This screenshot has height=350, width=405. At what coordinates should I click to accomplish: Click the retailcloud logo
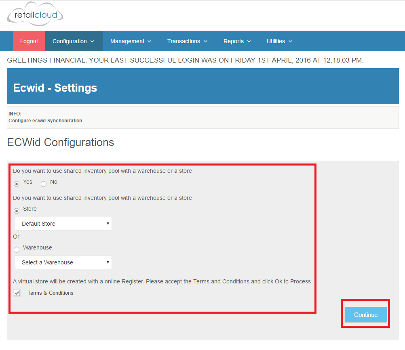pos(35,14)
